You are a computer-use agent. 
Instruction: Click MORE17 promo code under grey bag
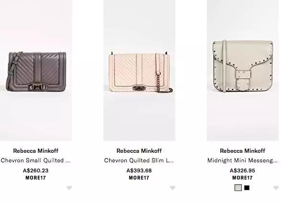point(35,178)
